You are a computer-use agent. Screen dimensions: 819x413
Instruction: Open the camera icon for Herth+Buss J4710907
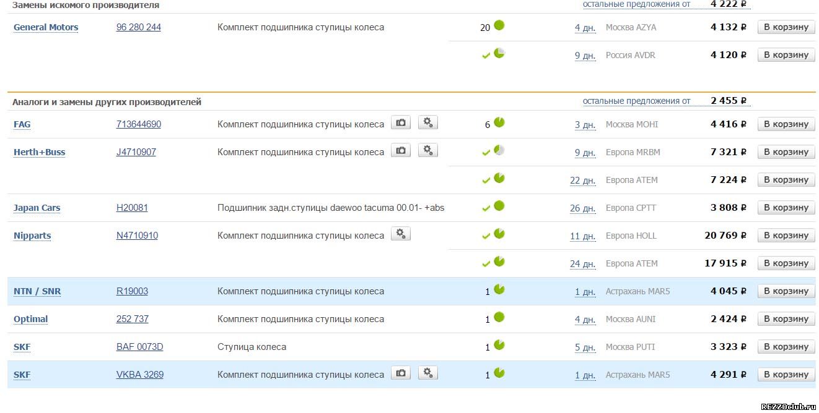[401, 150]
